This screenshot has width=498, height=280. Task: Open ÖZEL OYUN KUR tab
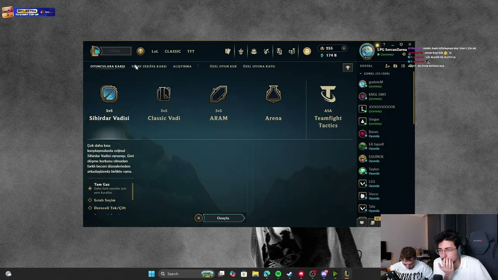pos(223,66)
